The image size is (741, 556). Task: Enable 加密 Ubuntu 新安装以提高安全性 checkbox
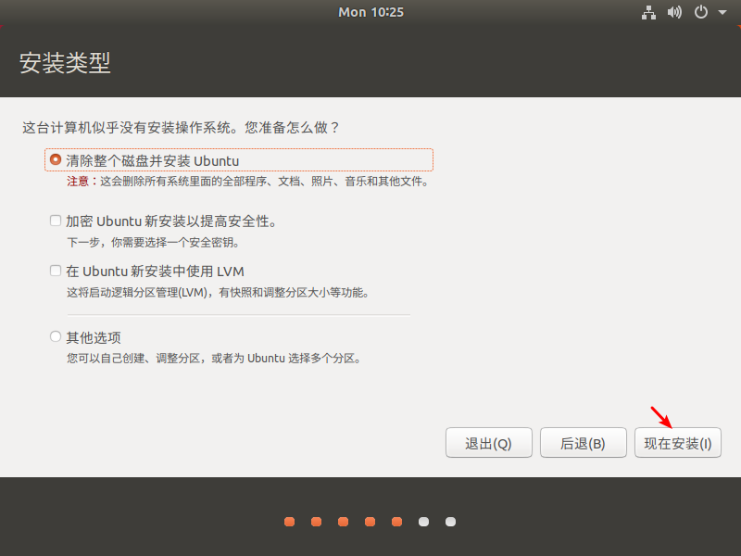pyautogui.click(x=56, y=221)
